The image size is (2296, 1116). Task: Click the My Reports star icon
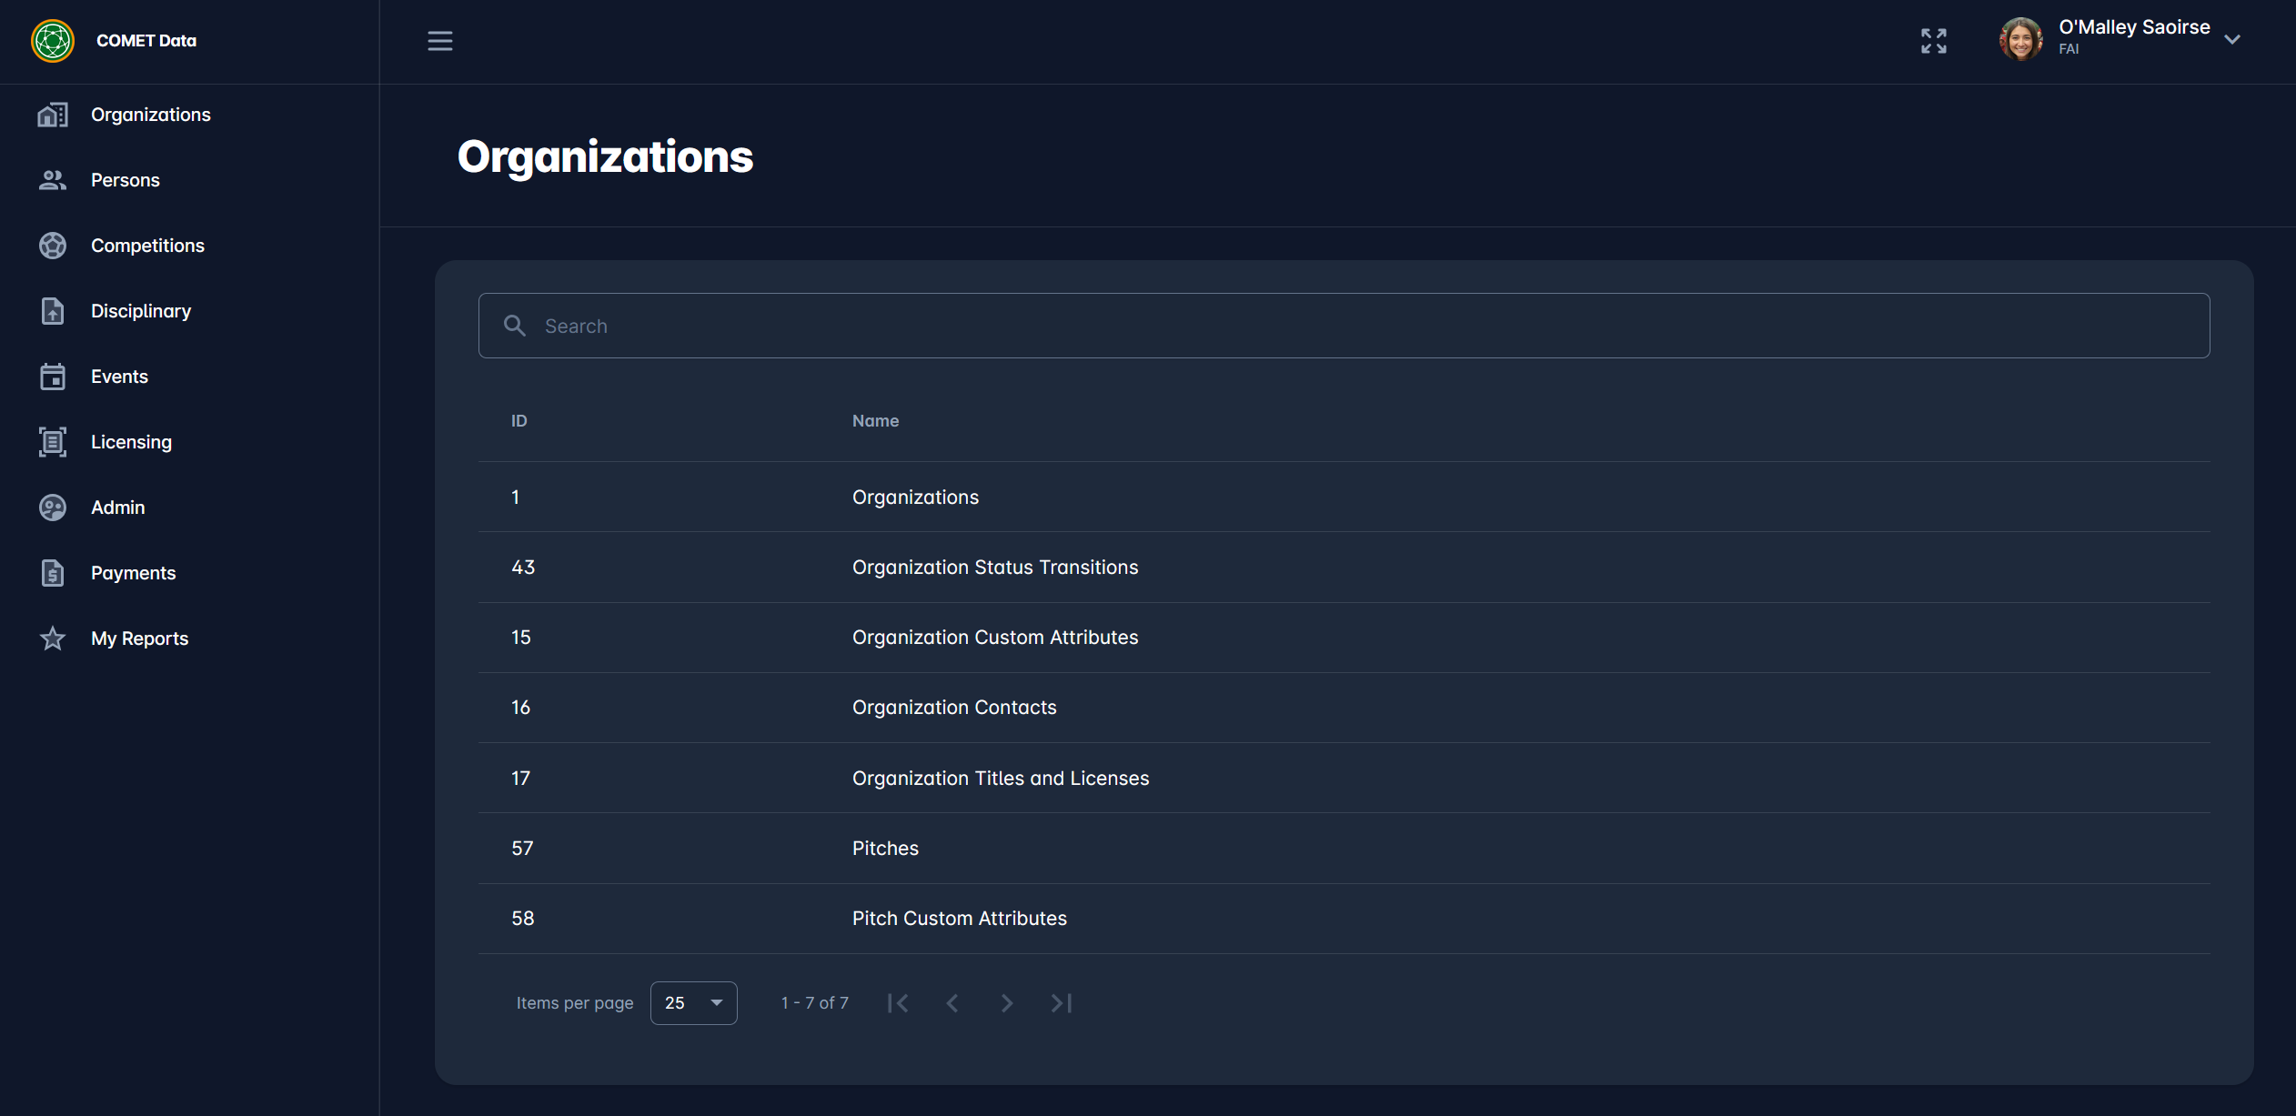[53, 638]
